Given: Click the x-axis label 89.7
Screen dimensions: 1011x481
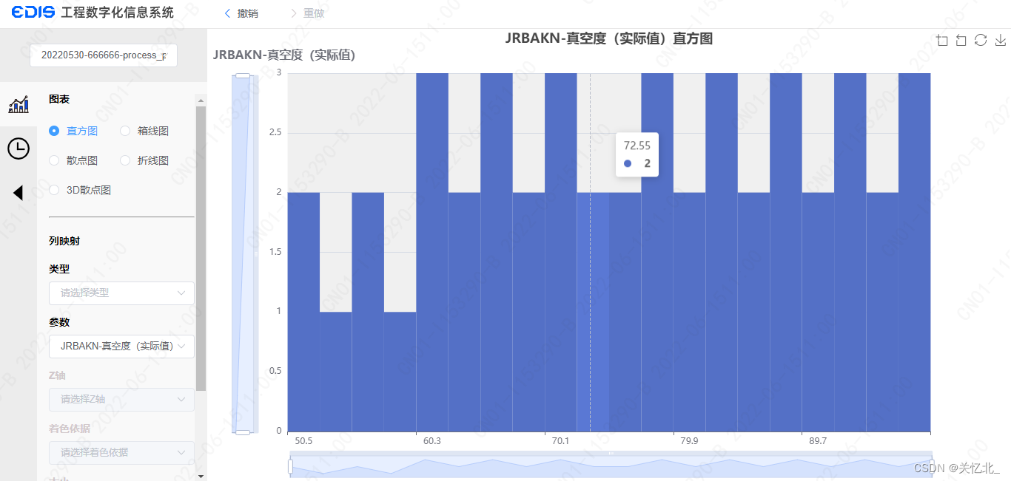Looking at the screenshot, I should [818, 441].
